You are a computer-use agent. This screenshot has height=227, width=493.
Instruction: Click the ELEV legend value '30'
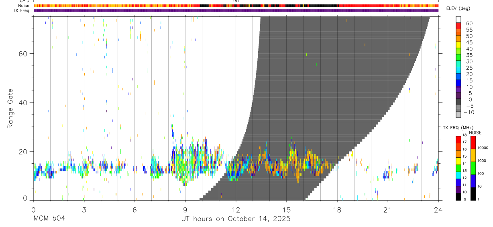(x=469, y=61)
